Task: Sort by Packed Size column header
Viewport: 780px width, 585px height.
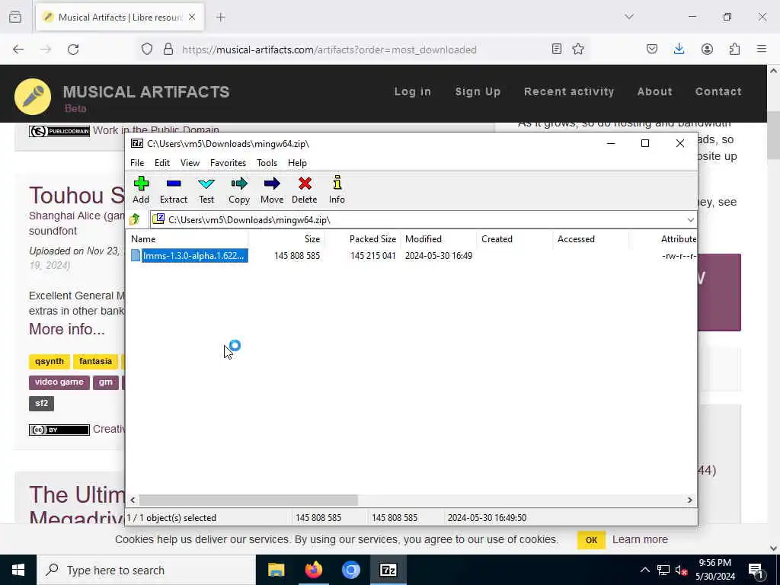Action: click(x=362, y=238)
